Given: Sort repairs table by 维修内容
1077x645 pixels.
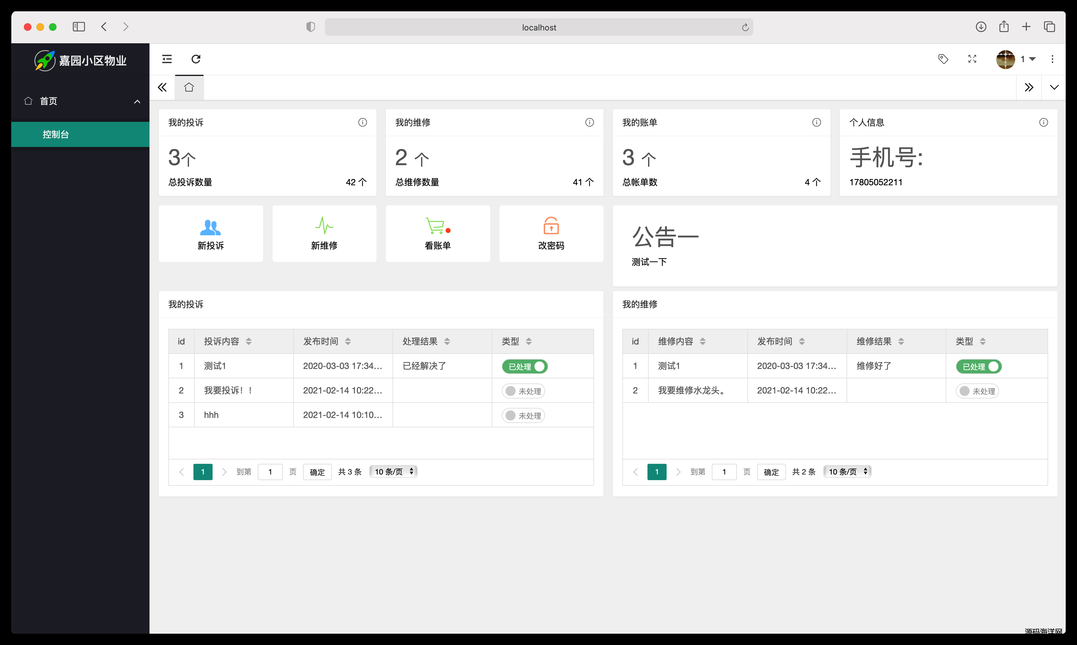Looking at the screenshot, I should (x=703, y=342).
